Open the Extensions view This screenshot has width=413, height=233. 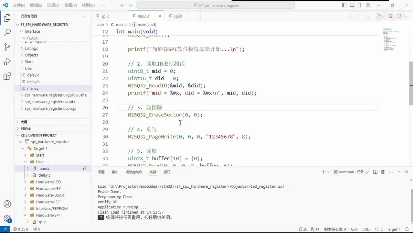coord(7,77)
